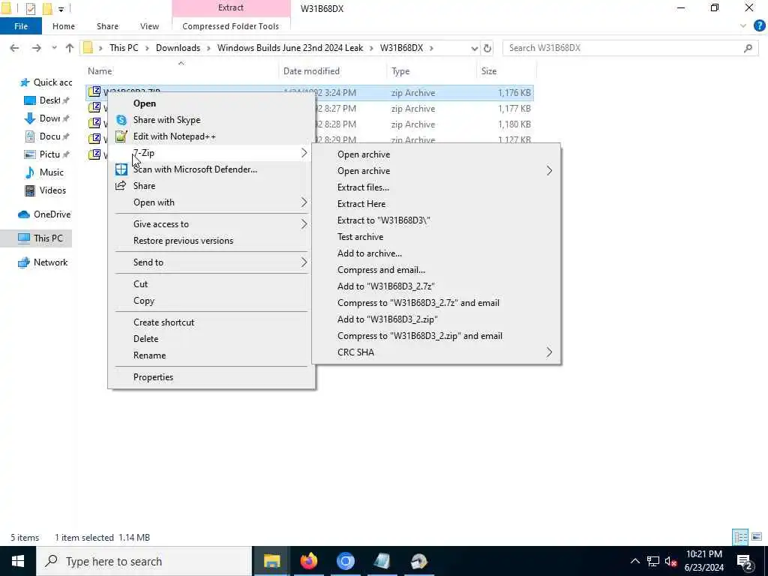Expand the Give access to submenu

pos(304,224)
